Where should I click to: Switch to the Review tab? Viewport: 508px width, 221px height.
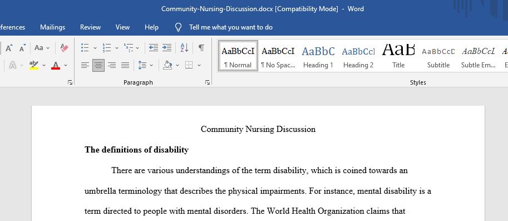click(x=90, y=27)
